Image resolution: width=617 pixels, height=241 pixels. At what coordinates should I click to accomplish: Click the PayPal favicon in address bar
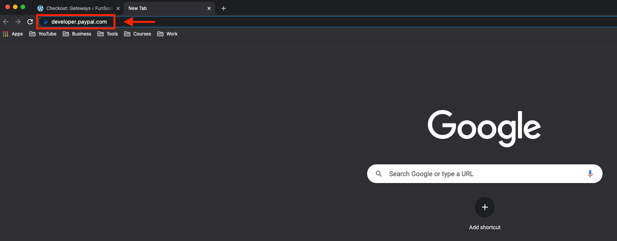tap(46, 22)
